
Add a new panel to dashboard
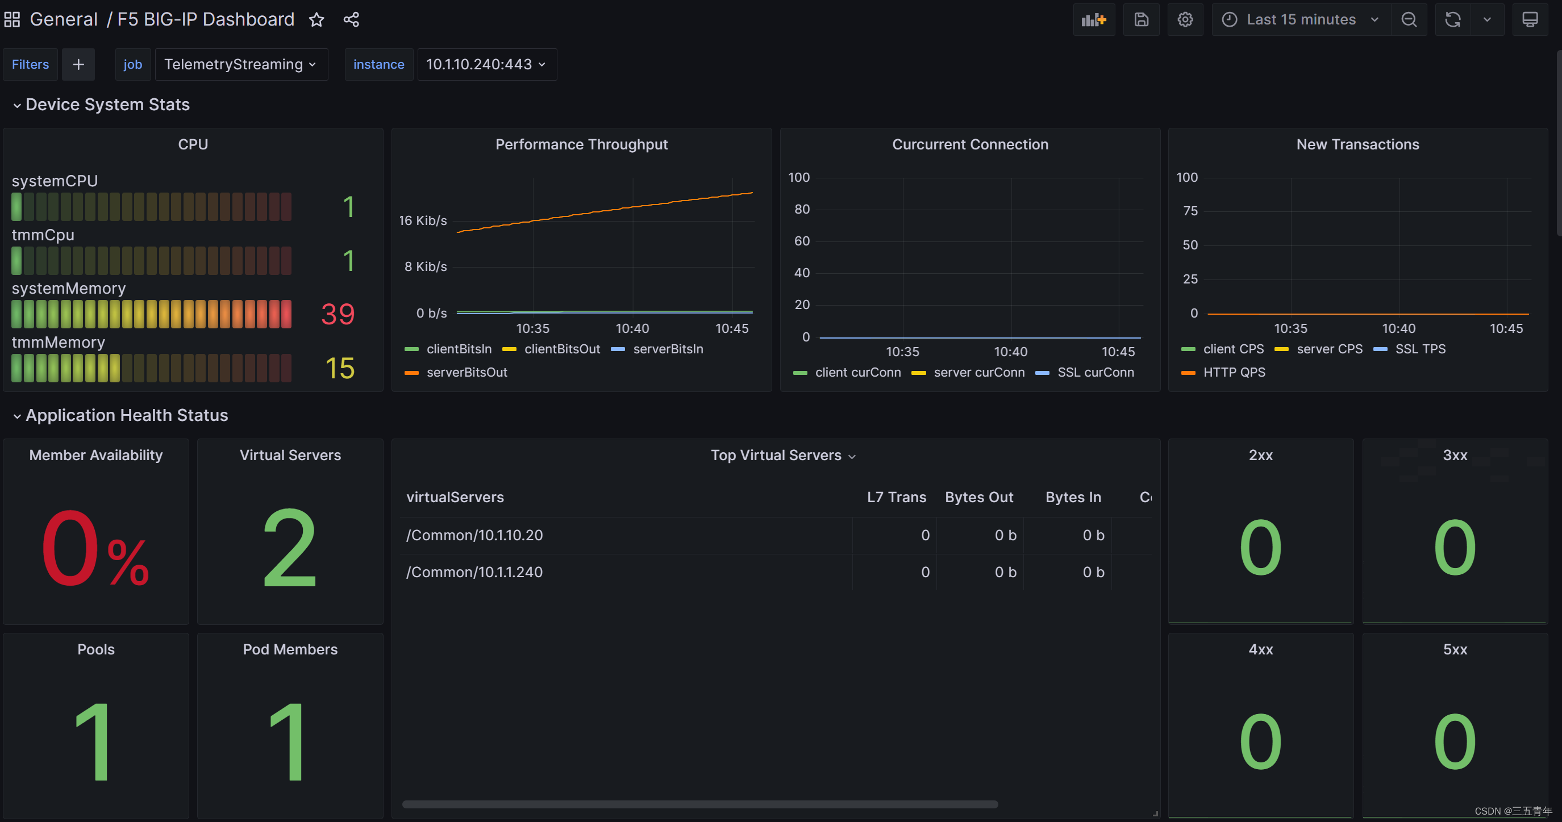1094,20
